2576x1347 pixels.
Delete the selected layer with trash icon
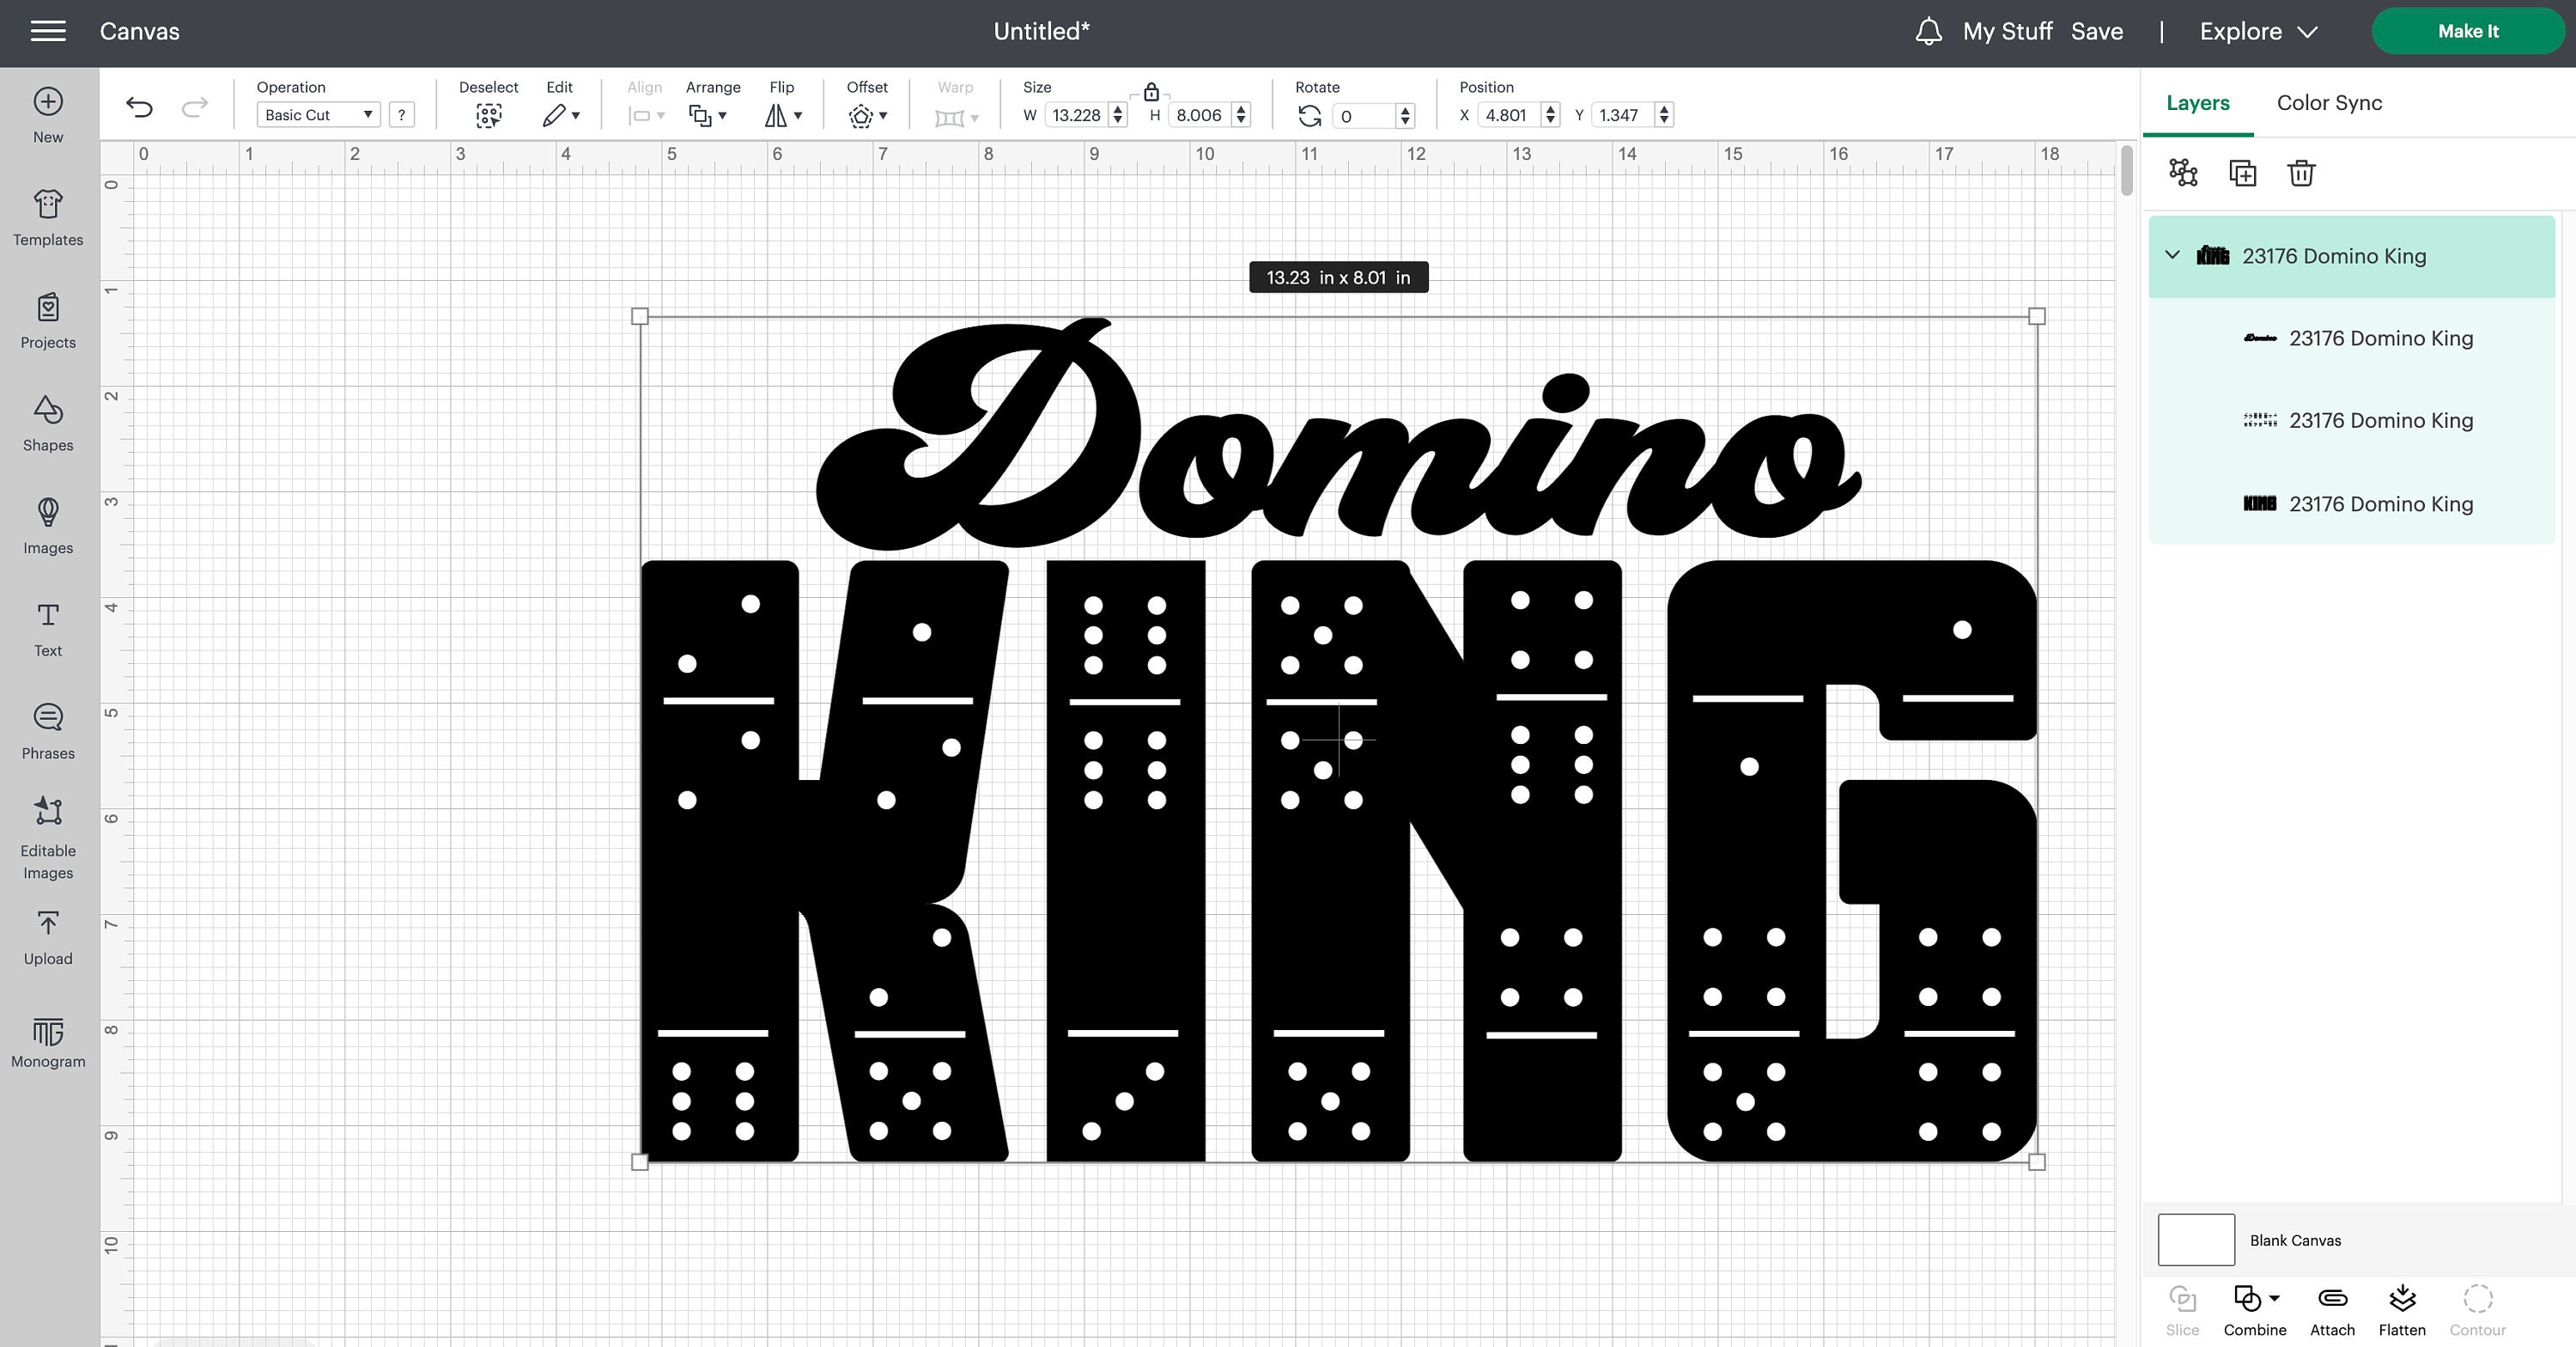(x=2301, y=172)
